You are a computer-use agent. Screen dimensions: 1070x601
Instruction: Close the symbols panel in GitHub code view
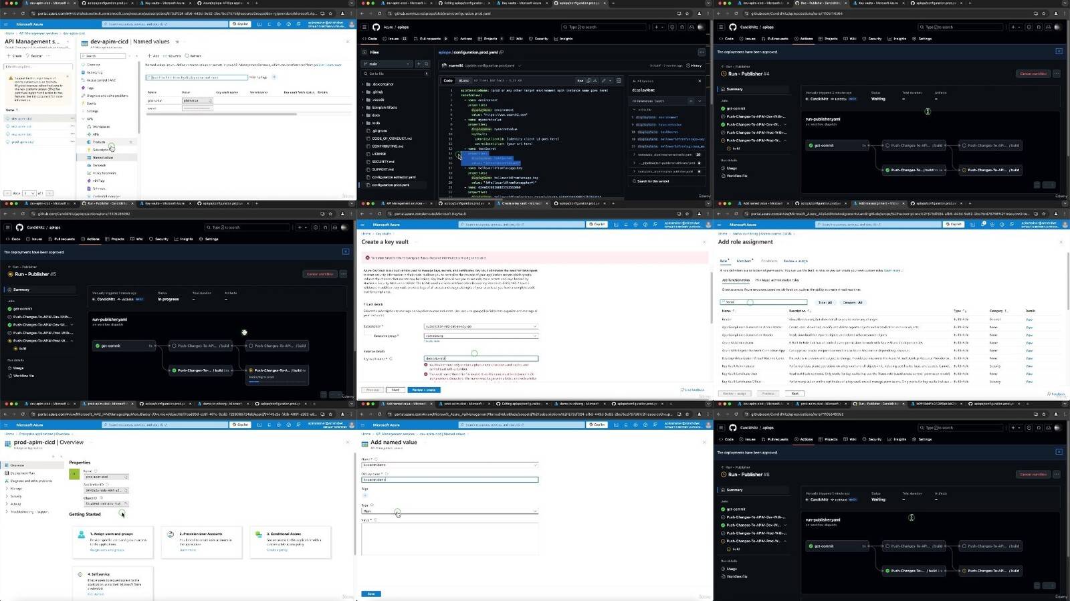coord(700,81)
